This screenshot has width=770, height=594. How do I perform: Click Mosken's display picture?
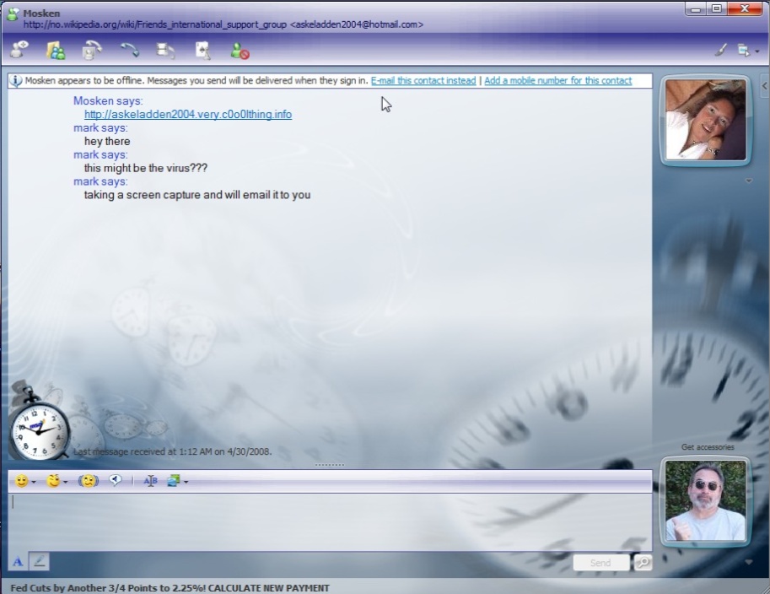(x=705, y=120)
